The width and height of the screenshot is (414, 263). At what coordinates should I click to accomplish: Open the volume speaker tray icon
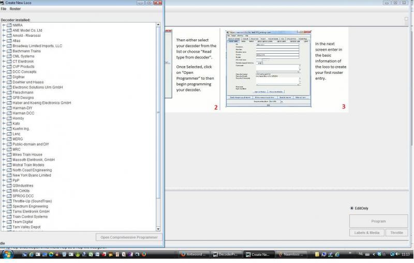[x=397, y=254]
